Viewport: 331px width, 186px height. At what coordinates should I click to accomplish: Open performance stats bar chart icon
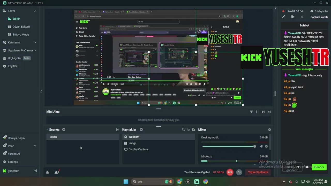pos(48,172)
